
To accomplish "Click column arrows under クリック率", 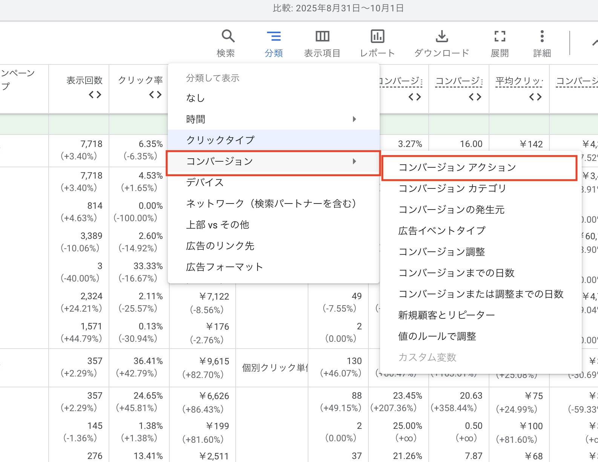I will [x=155, y=95].
